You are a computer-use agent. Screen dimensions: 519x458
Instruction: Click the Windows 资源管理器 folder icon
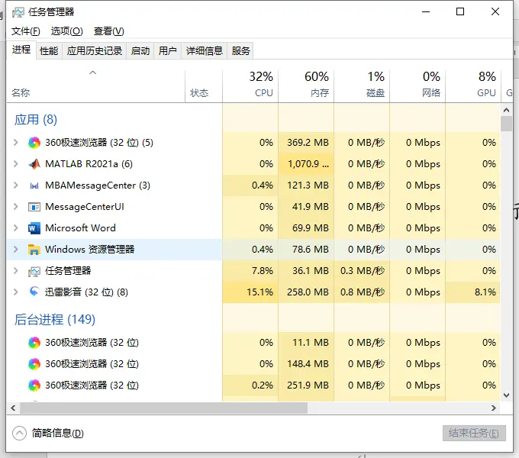coord(34,250)
